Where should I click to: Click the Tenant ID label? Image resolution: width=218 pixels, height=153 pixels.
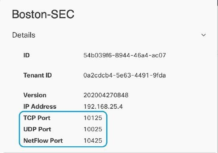[x=38, y=76]
